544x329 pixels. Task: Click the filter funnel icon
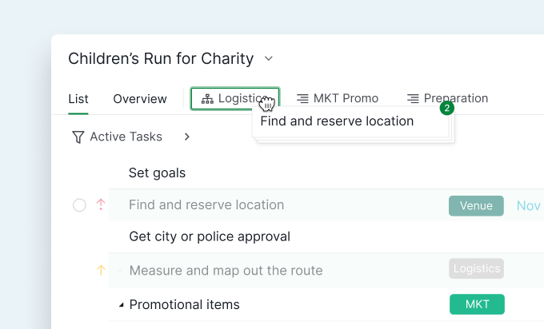78,137
